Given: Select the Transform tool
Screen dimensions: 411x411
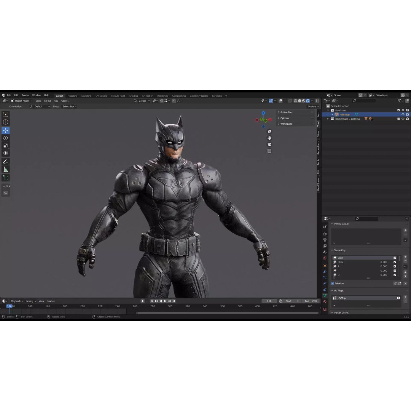Looking at the screenshot, I should click(x=5, y=153).
